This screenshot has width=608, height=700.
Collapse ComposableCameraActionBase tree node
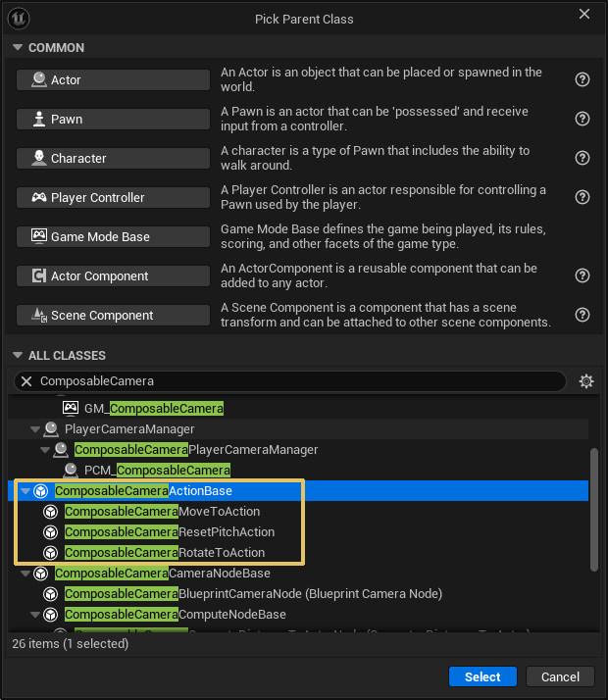(x=25, y=491)
